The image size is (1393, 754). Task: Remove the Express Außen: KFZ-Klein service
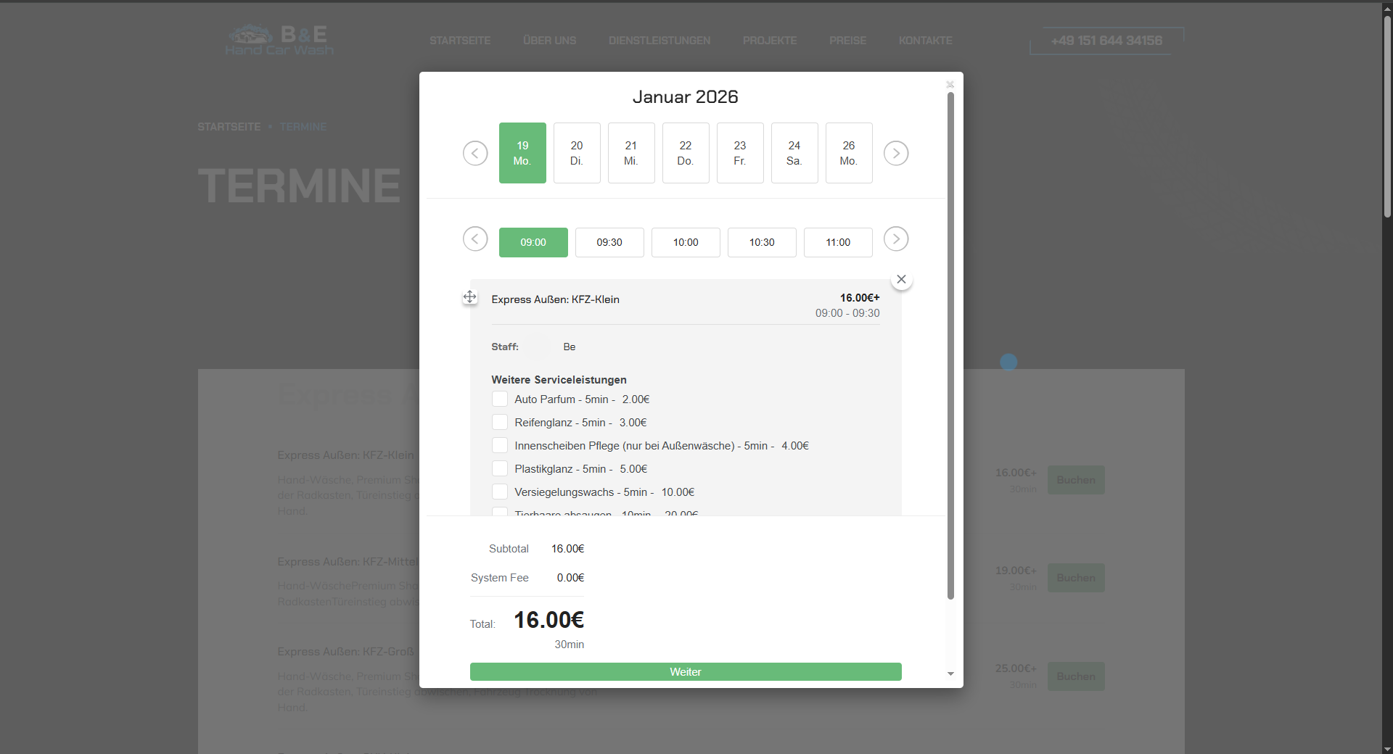[x=901, y=279]
